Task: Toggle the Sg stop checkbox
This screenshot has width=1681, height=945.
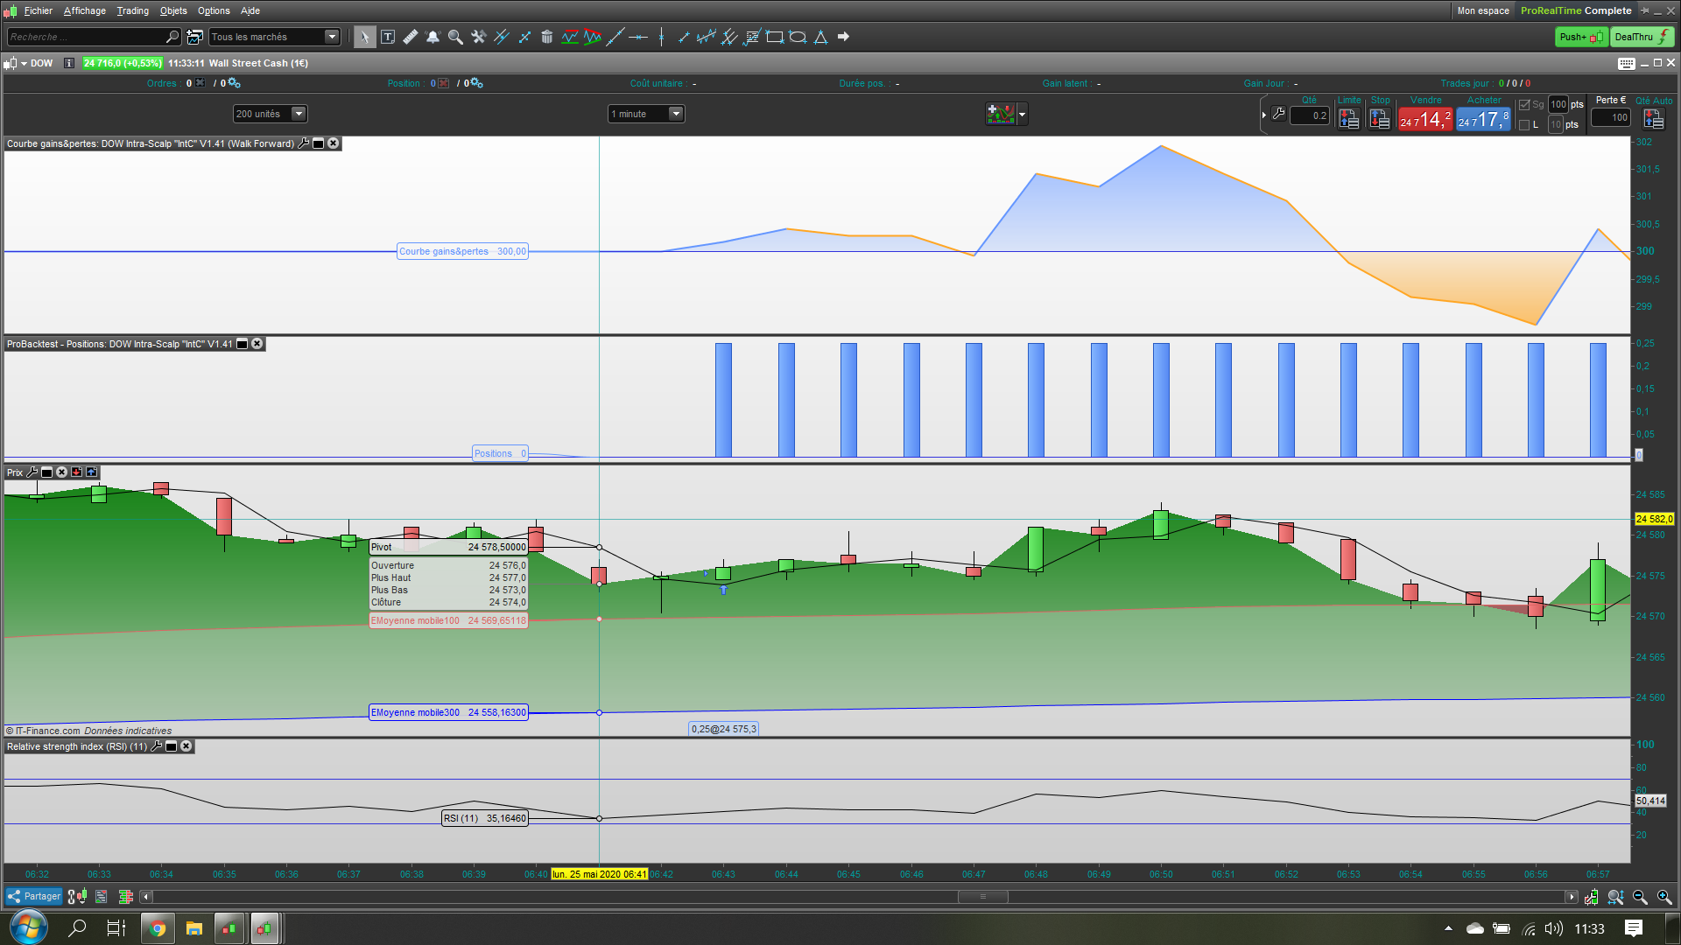Action: coord(1524,105)
